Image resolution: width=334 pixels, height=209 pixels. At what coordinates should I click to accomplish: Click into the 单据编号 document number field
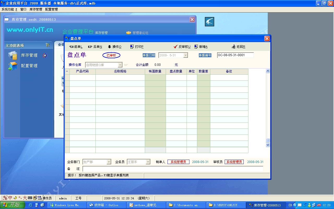(x=235, y=55)
